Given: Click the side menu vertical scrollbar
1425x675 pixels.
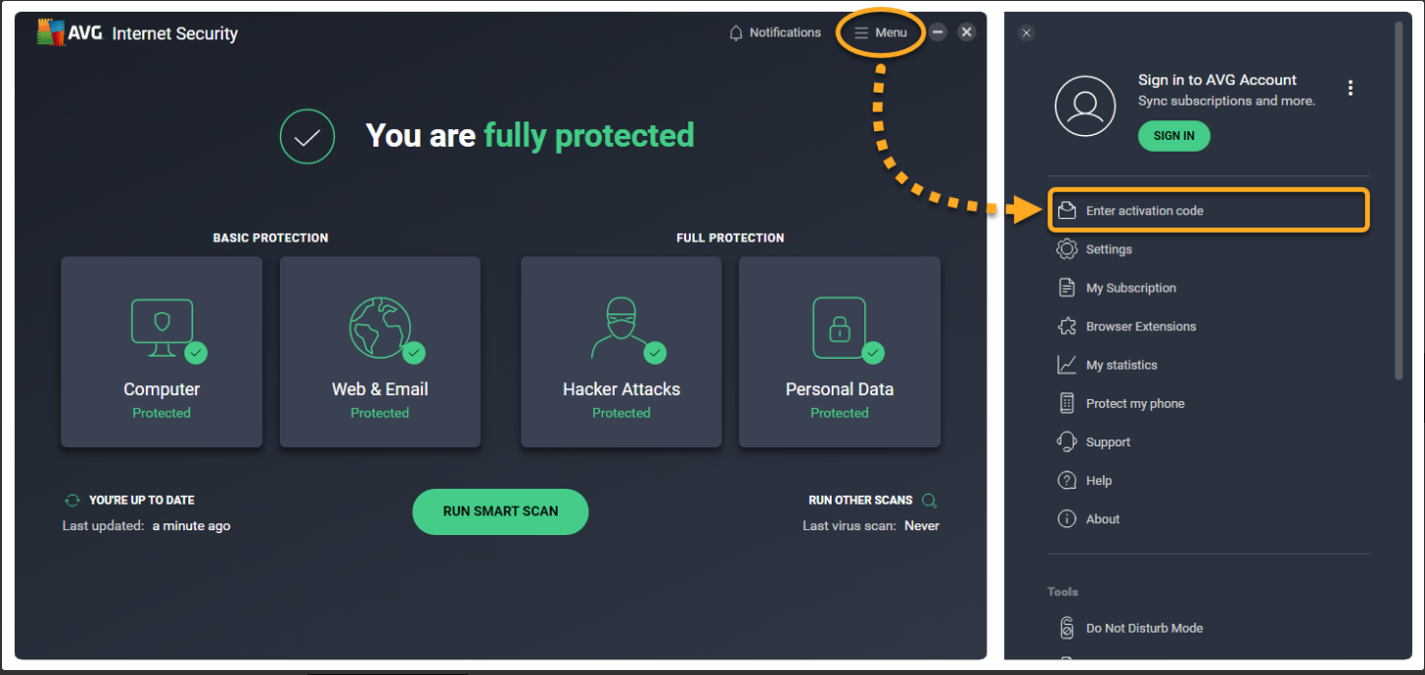Looking at the screenshot, I should [x=1398, y=197].
